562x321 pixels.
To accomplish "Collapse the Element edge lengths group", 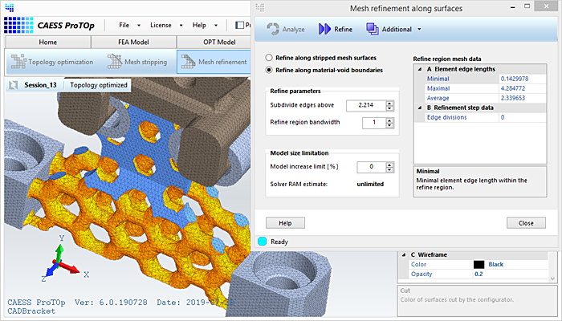I will pos(418,69).
